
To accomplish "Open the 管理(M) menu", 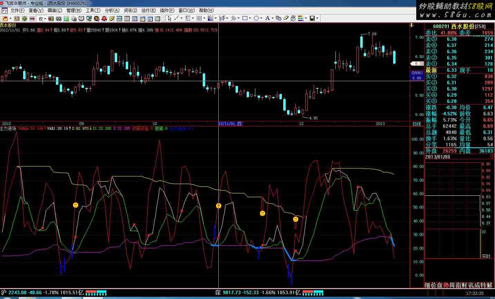I will [x=74, y=10].
